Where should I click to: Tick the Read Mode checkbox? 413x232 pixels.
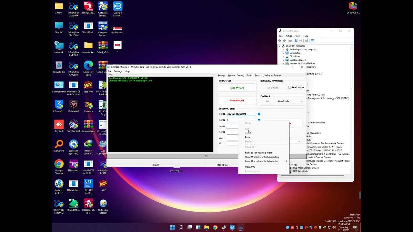(290, 87)
